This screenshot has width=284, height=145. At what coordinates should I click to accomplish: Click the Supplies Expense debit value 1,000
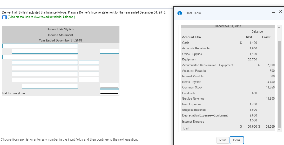[x=253, y=110]
